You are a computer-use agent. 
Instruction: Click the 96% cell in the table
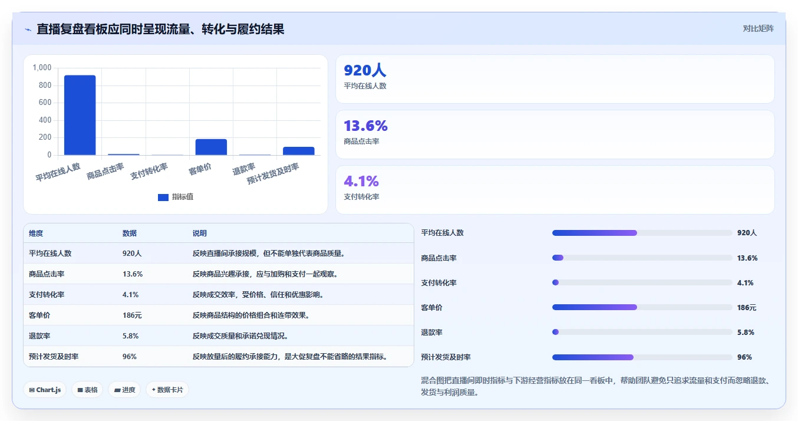click(130, 357)
